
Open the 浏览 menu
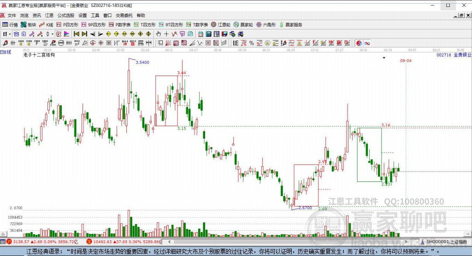point(24,15)
